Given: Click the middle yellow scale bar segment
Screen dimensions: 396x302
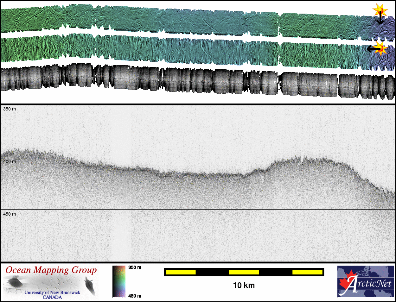Looking at the screenshot, I should [x=244, y=272].
